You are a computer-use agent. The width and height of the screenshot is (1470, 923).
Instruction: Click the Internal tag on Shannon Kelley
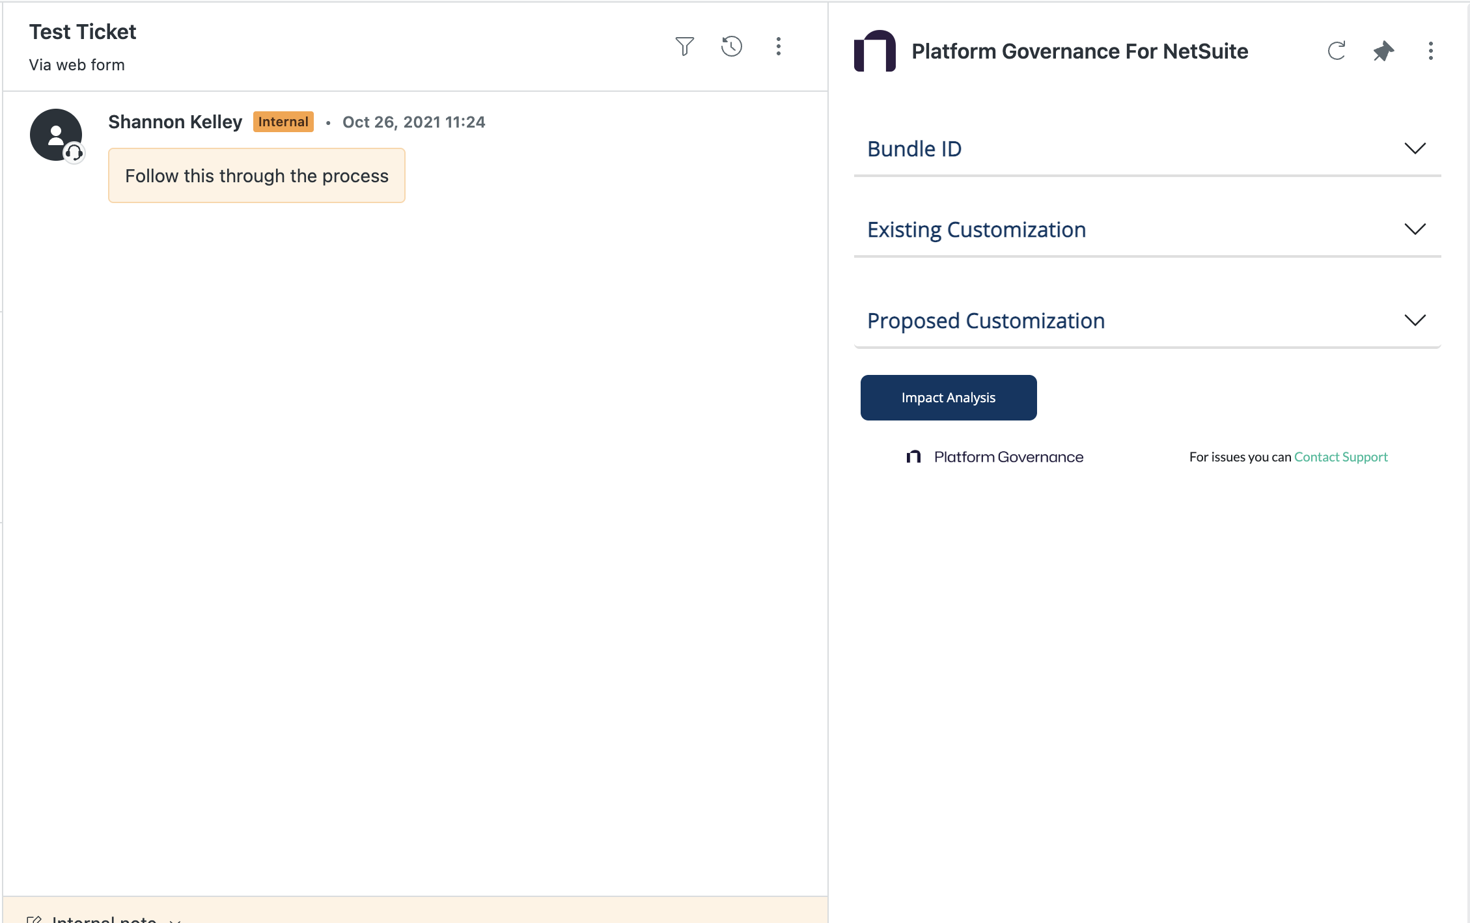(283, 121)
